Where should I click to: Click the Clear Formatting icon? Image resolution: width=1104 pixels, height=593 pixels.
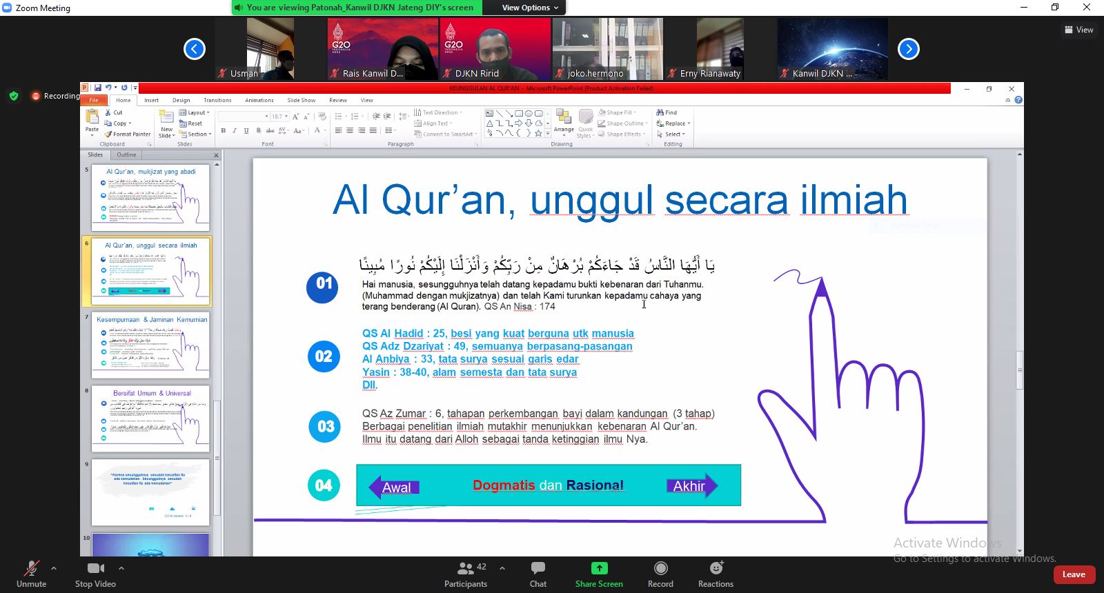321,117
